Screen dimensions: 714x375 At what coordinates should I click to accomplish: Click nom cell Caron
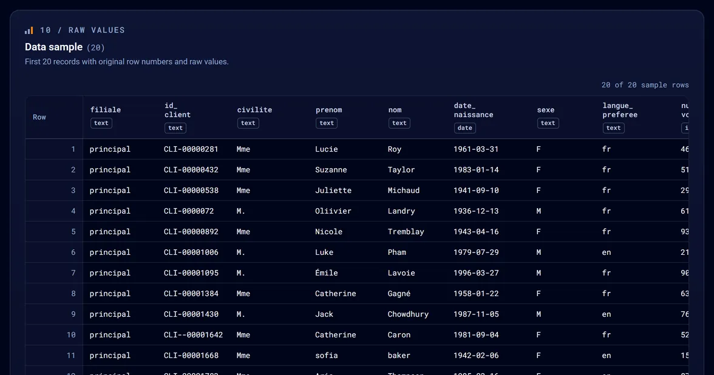click(399, 334)
